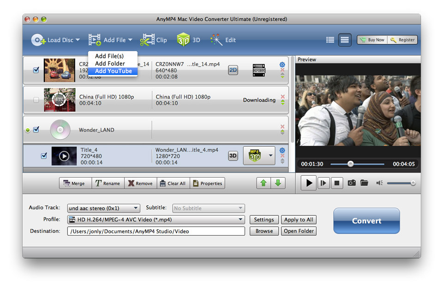Select Add YouTube from the menu
The height and width of the screenshot is (289, 443).
click(113, 71)
